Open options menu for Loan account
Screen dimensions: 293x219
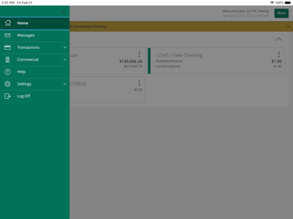[140, 54]
